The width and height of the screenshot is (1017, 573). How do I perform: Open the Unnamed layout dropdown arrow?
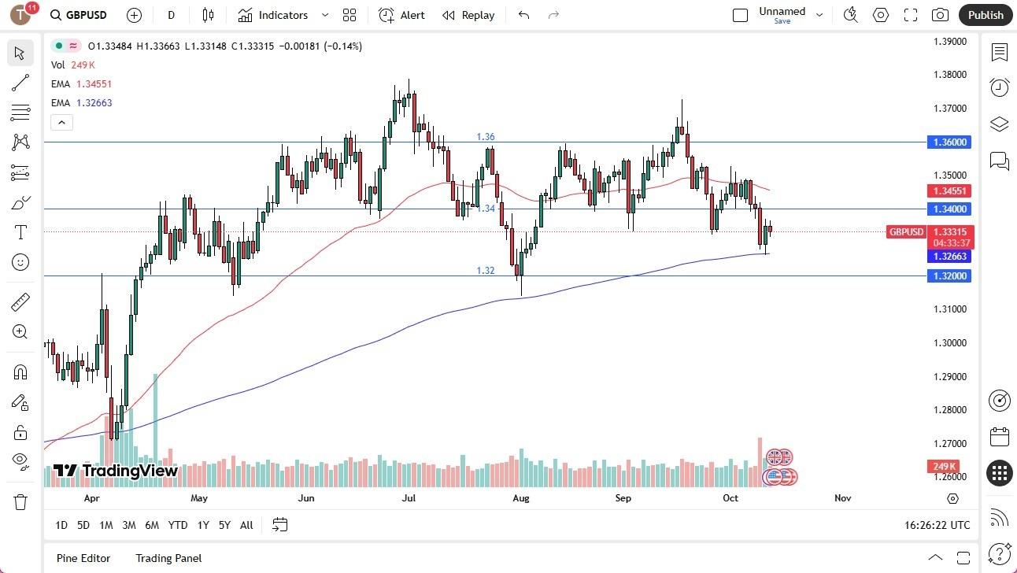[819, 15]
